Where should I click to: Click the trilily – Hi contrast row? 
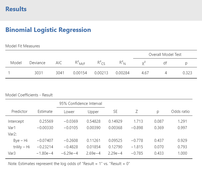point(21,147)
